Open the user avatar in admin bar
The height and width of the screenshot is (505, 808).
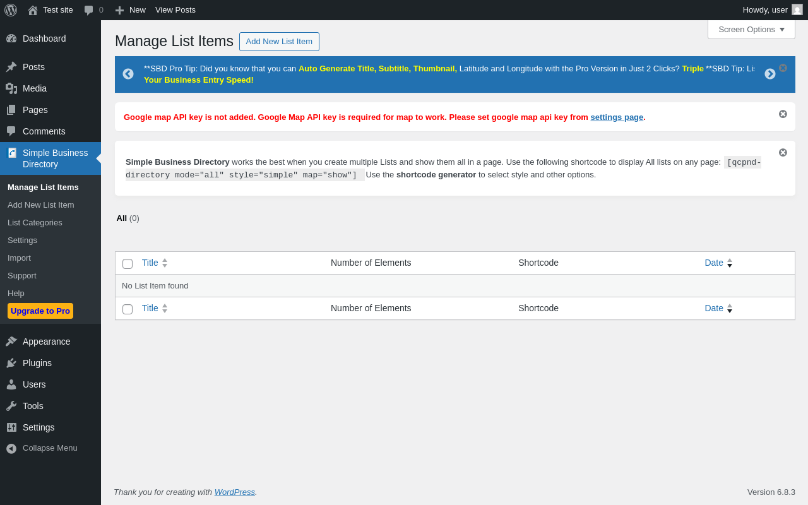(797, 9)
